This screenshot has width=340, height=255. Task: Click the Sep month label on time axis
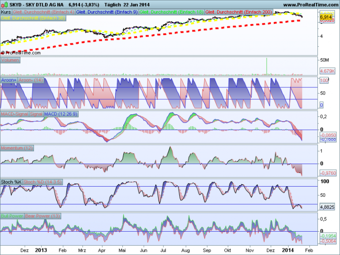[207, 251]
